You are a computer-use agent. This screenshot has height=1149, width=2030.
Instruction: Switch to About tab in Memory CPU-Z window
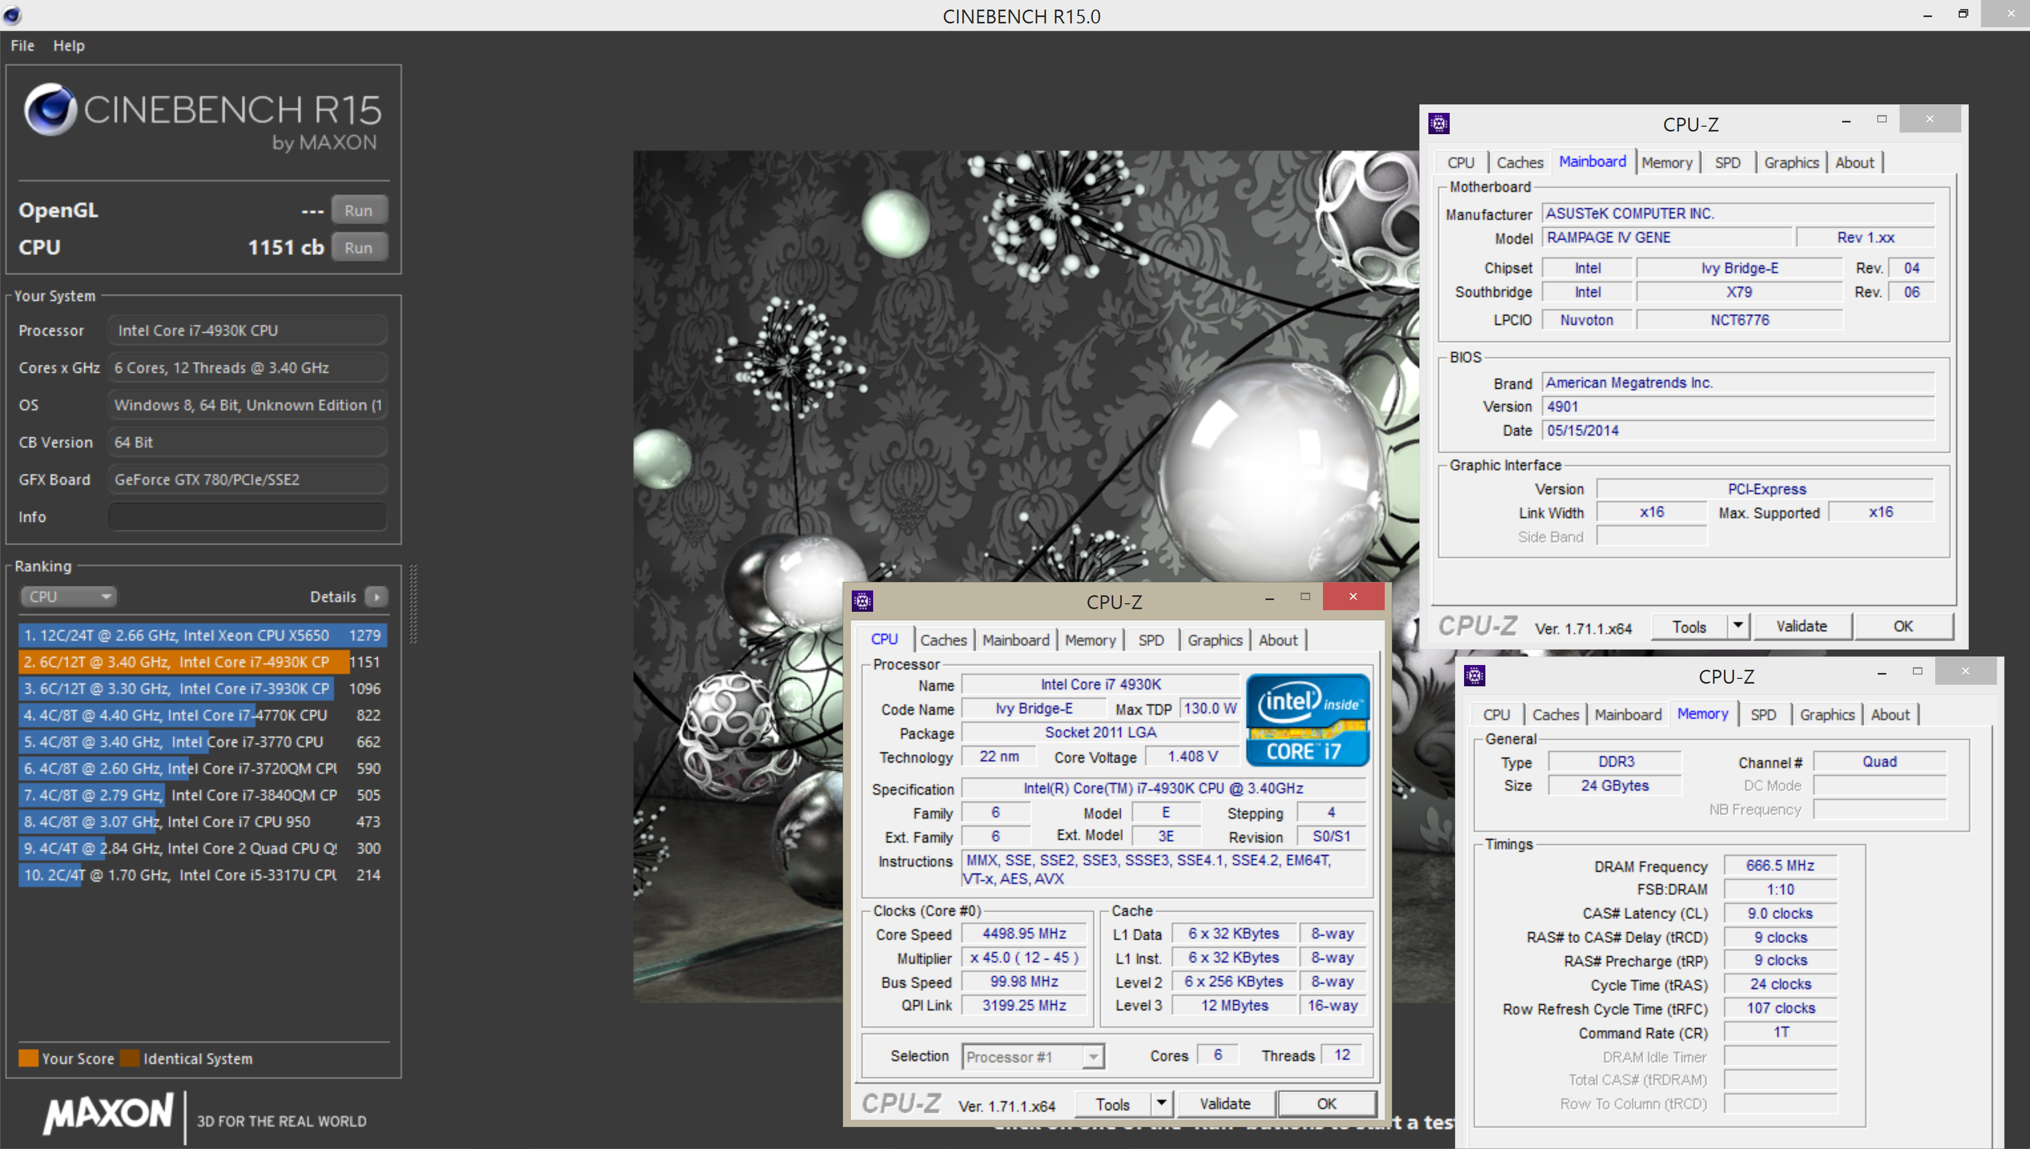1891,715
